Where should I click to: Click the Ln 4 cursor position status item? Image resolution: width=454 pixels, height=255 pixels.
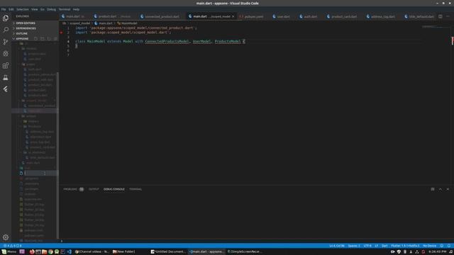337,246
